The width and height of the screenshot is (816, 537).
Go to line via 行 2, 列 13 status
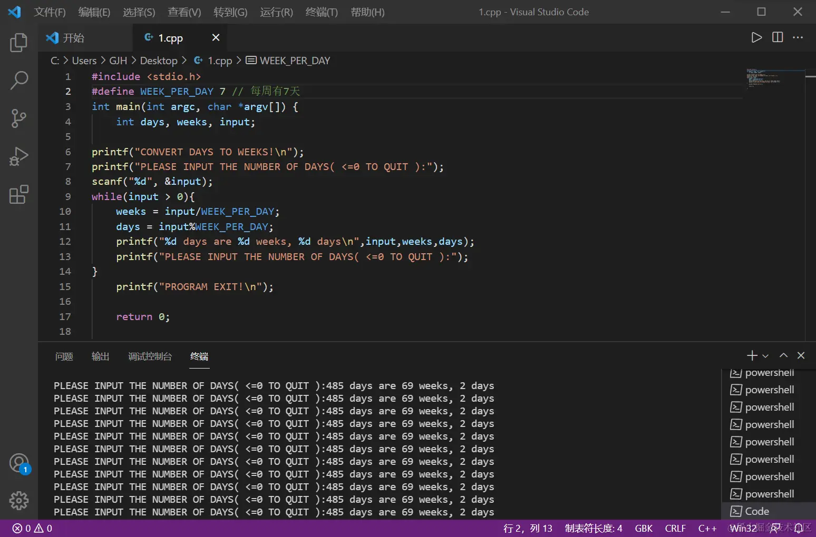528,528
